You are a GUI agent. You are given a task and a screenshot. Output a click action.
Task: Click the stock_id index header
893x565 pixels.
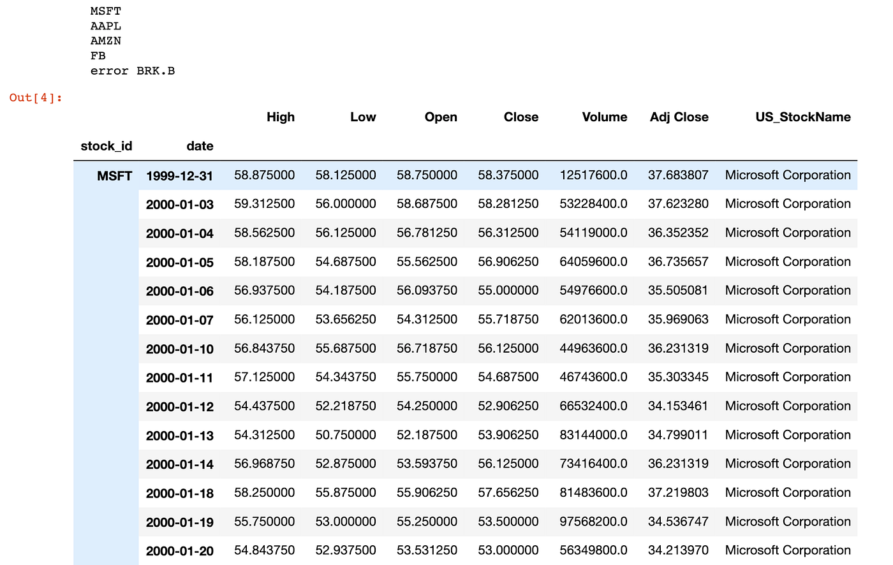point(106,146)
